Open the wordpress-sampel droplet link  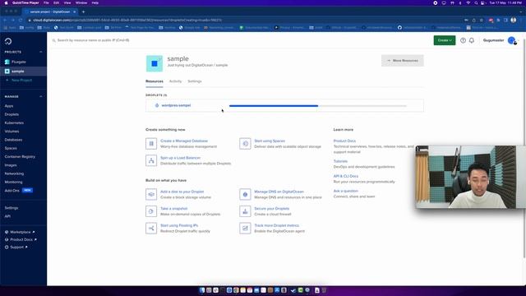pos(176,105)
